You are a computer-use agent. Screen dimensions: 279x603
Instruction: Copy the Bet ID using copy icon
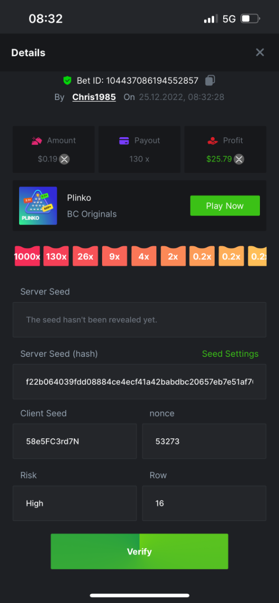click(x=210, y=80)
